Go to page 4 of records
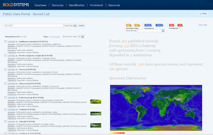The image size is (213, 135). click(x=53, y=37)
